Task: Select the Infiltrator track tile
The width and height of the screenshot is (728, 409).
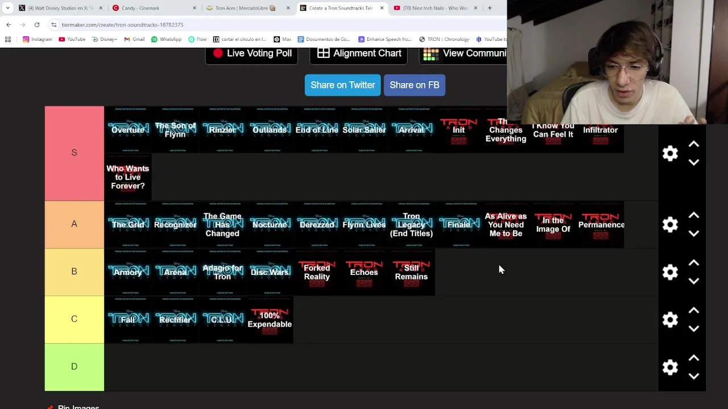Action: point(600,130)
